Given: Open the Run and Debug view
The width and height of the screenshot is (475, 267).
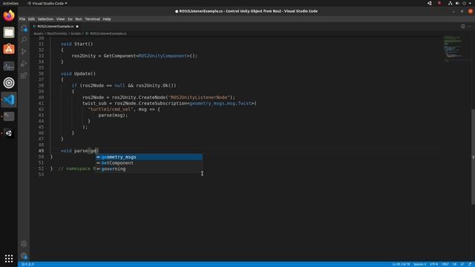Looking at the screenshot, I should 24,64.
